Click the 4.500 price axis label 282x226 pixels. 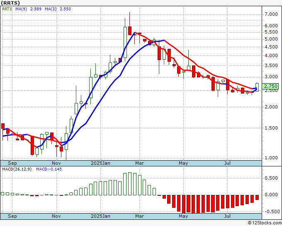tap(271, 47)
